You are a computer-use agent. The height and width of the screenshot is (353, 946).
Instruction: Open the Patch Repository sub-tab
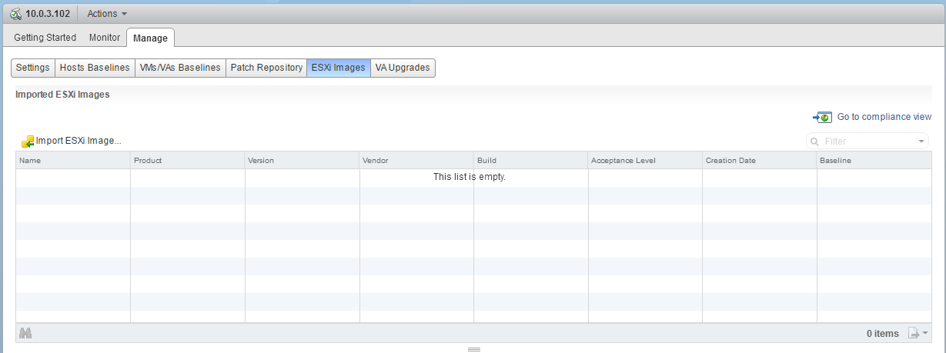click(x=266, y=68)
